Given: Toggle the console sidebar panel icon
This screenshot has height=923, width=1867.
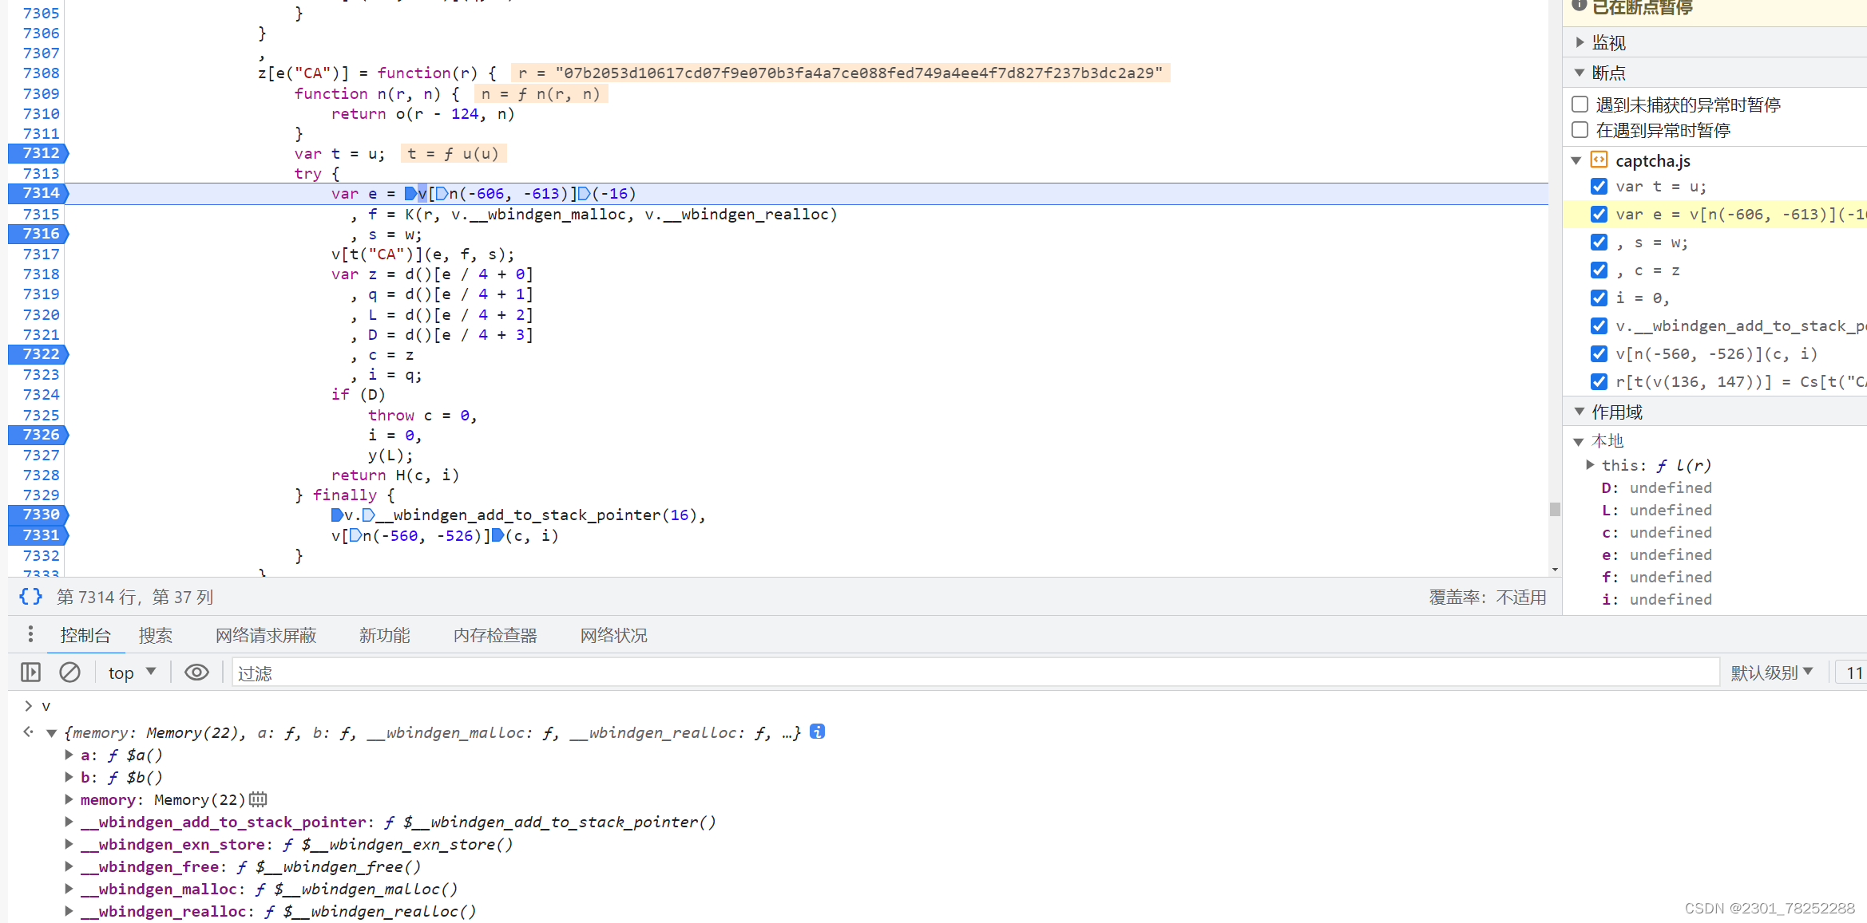Looking at the screenshot, I should click(x=30, y=673).
